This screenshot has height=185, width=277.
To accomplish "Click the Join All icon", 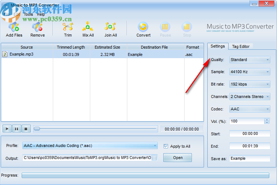I will click(x=110, y=27).
